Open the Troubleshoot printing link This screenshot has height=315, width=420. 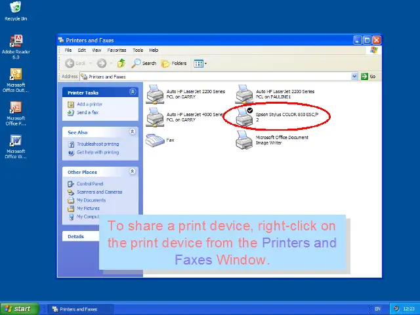[98, 144]
